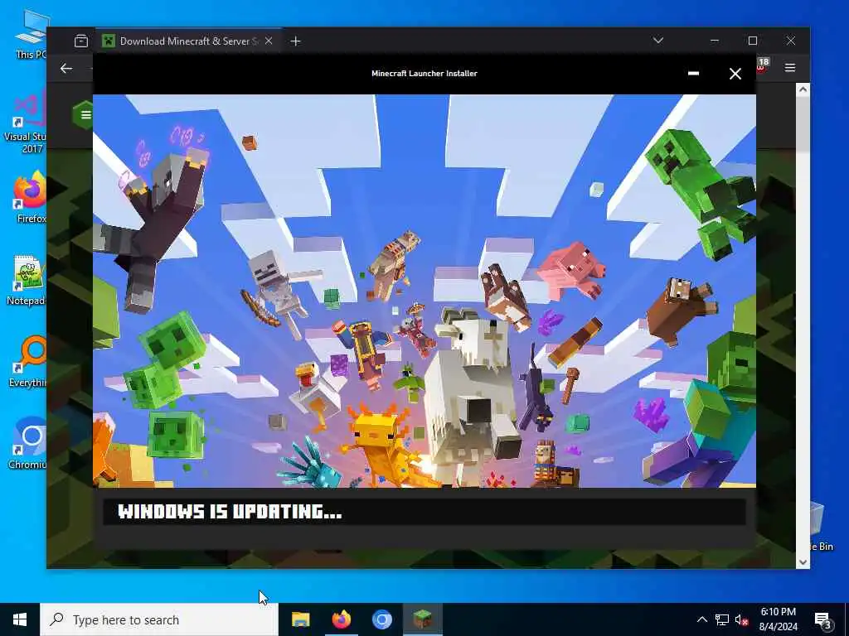Select the Recycle Bin desktop icon

pos(822,528)
